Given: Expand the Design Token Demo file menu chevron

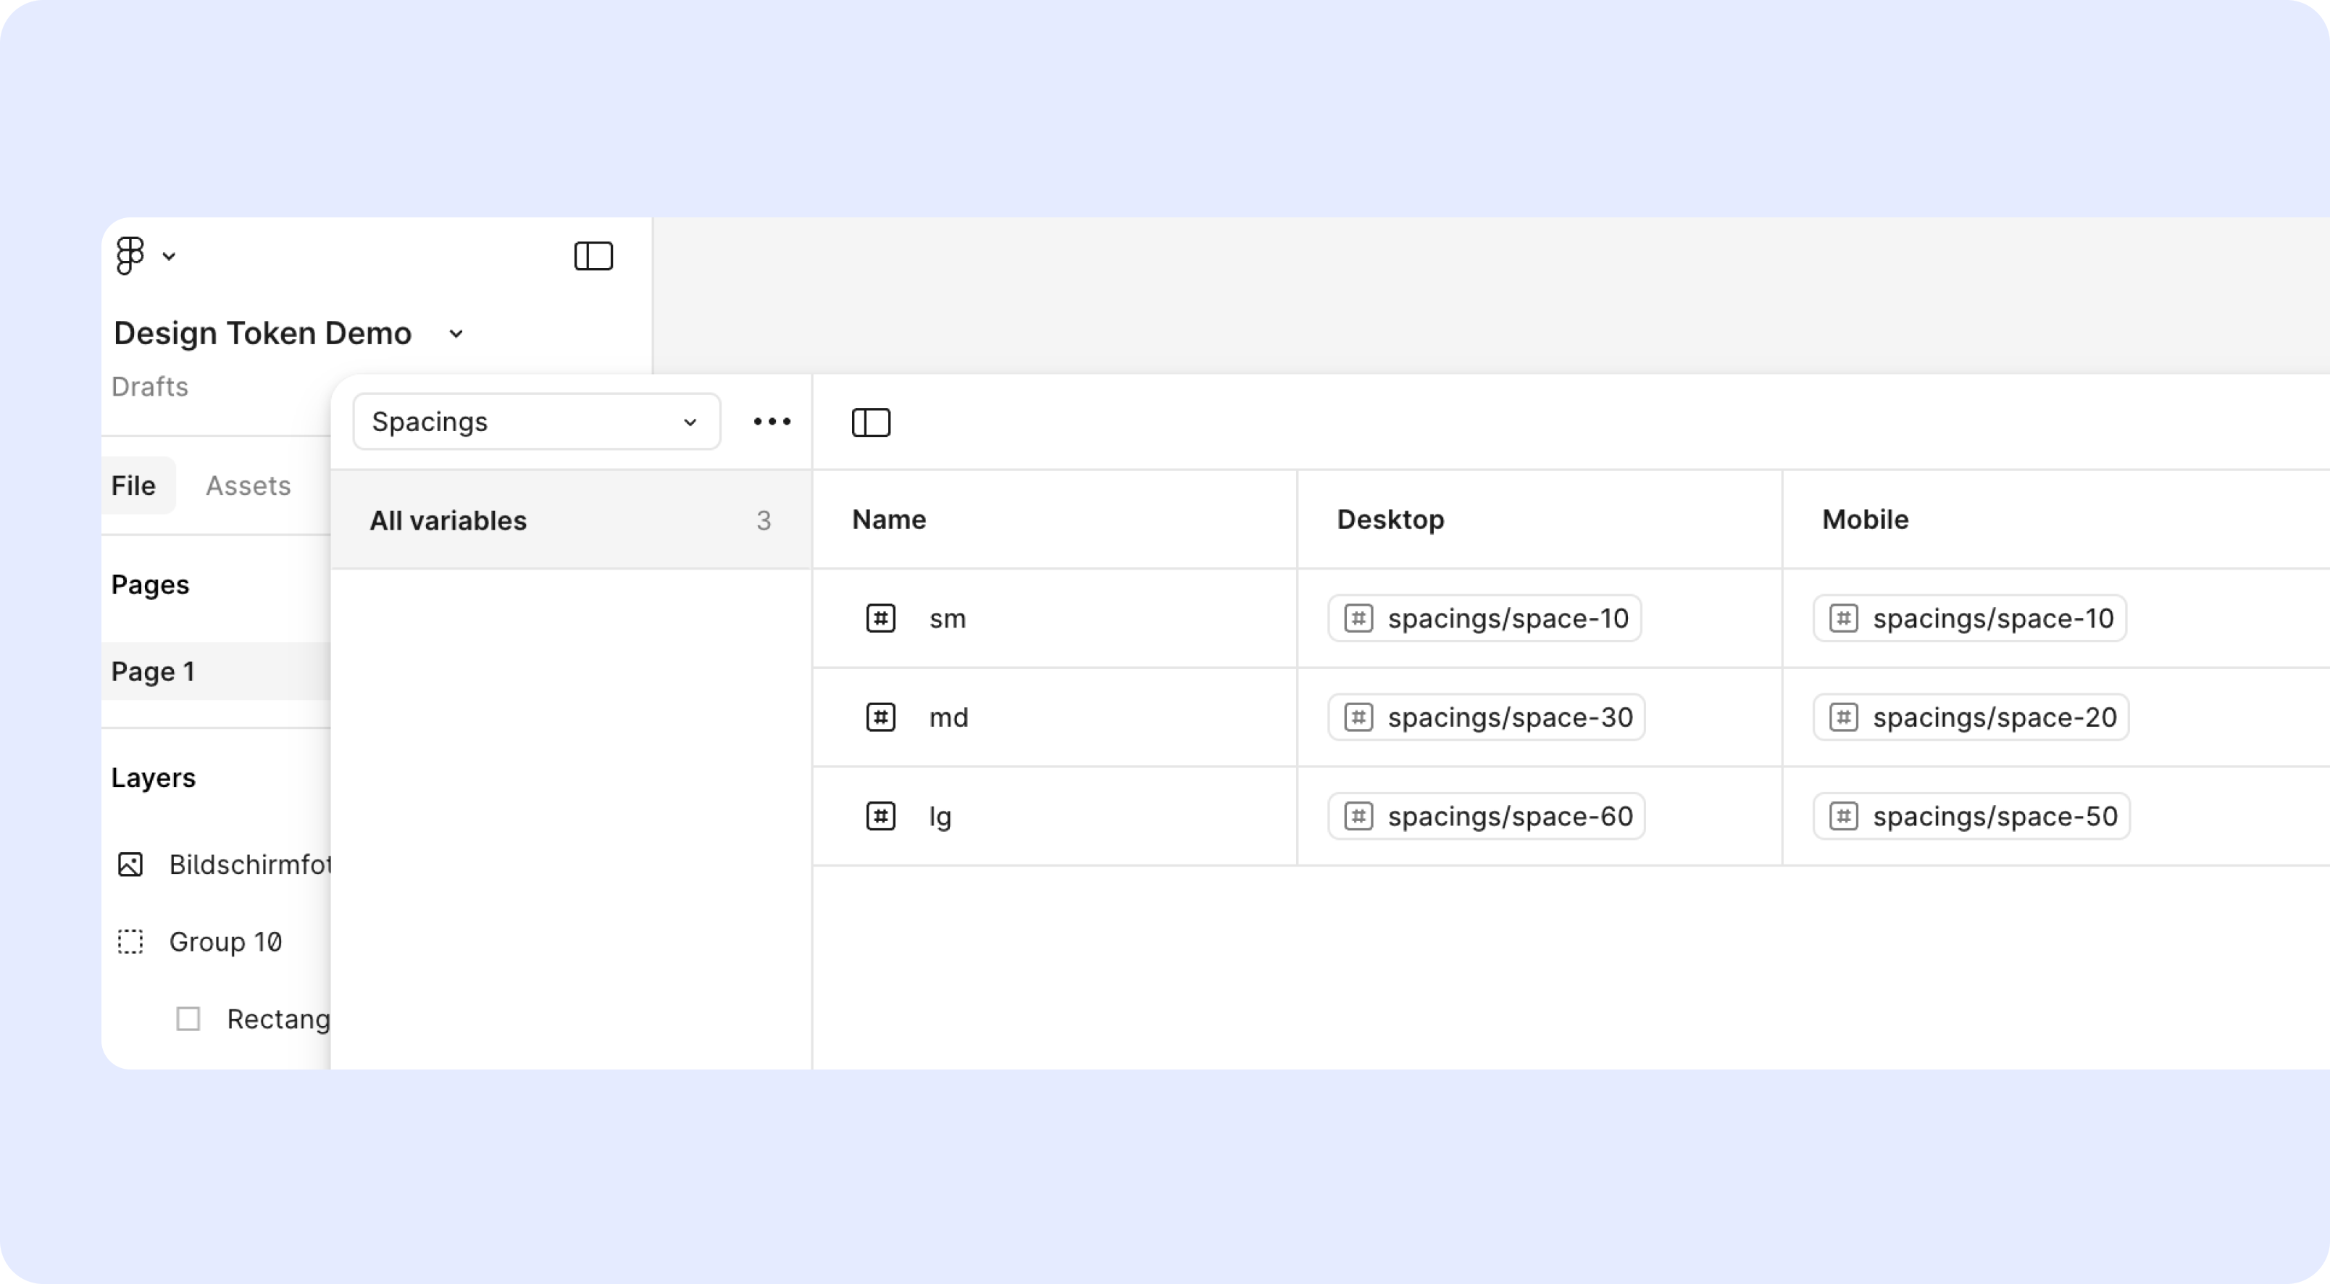Looking at the screenshot, I should [456, 334].
